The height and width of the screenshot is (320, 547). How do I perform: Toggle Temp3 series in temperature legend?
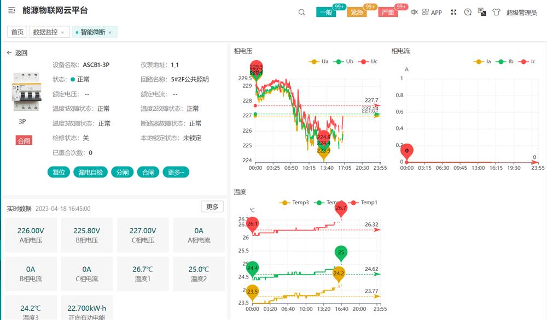click(x=294, y=202)
